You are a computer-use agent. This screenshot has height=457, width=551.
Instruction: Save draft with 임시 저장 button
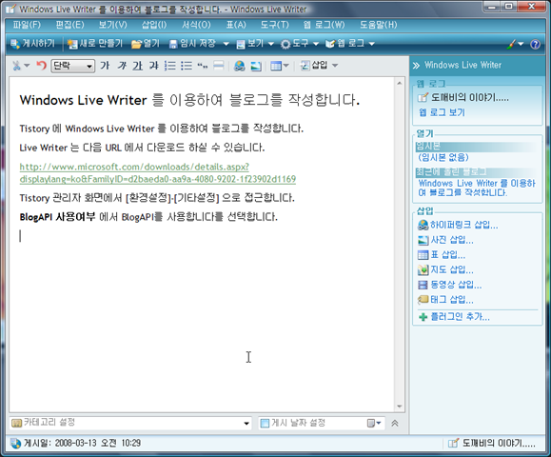pyautogui.click(x=192, y=44)
